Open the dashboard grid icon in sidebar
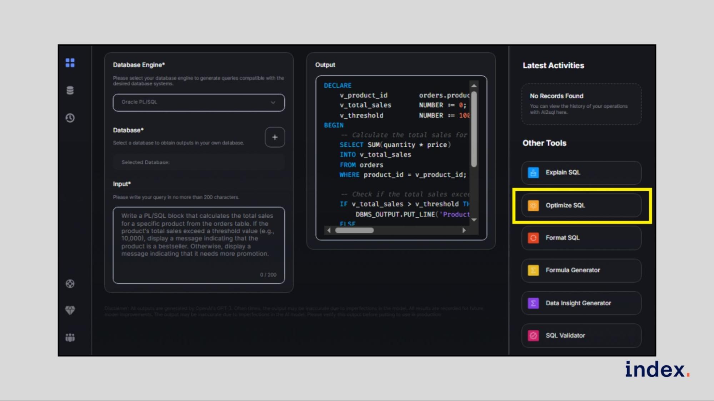The image size is (714, 401). click(70, 63)
